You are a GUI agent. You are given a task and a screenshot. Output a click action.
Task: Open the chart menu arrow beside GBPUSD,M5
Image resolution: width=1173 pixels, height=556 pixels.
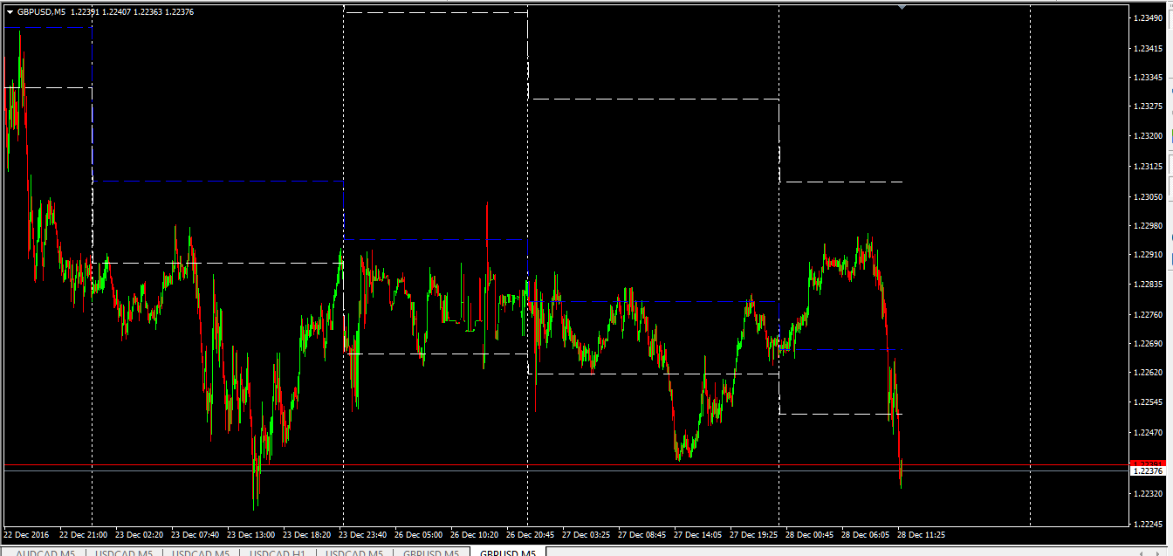[x=10, y=12]
